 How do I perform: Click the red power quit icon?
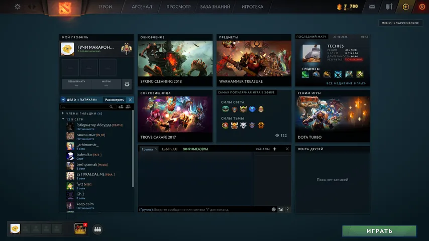422,7
